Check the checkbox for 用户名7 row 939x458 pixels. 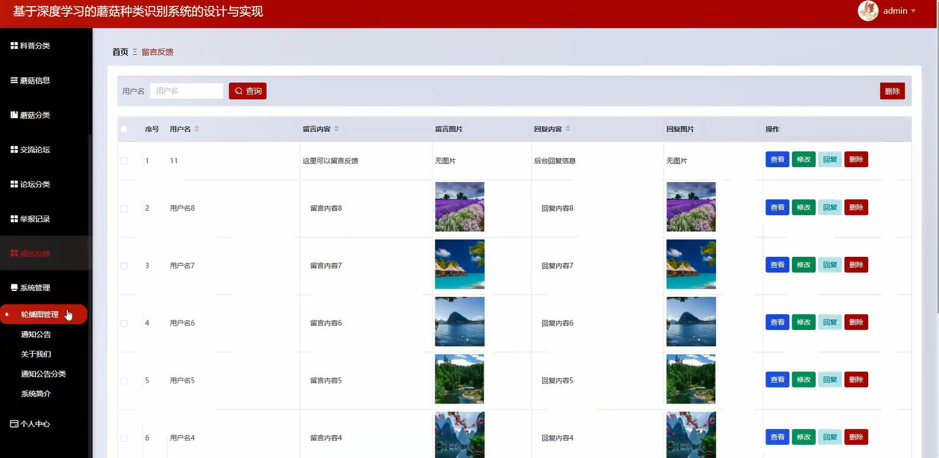(124, 266)
